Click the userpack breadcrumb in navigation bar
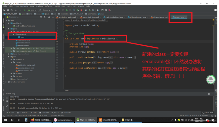 (91, 14)
